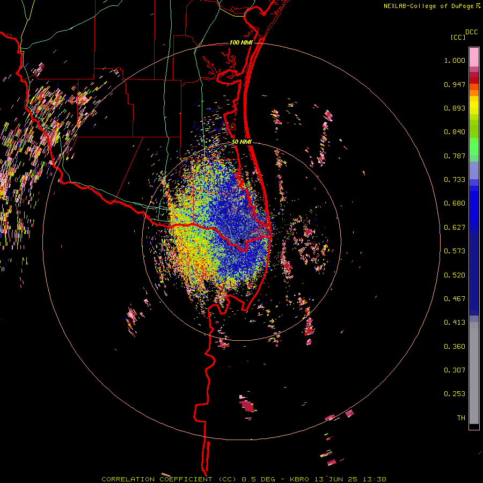
Task: Click the 0.467 scale value
Action: (x=455, y=299)
